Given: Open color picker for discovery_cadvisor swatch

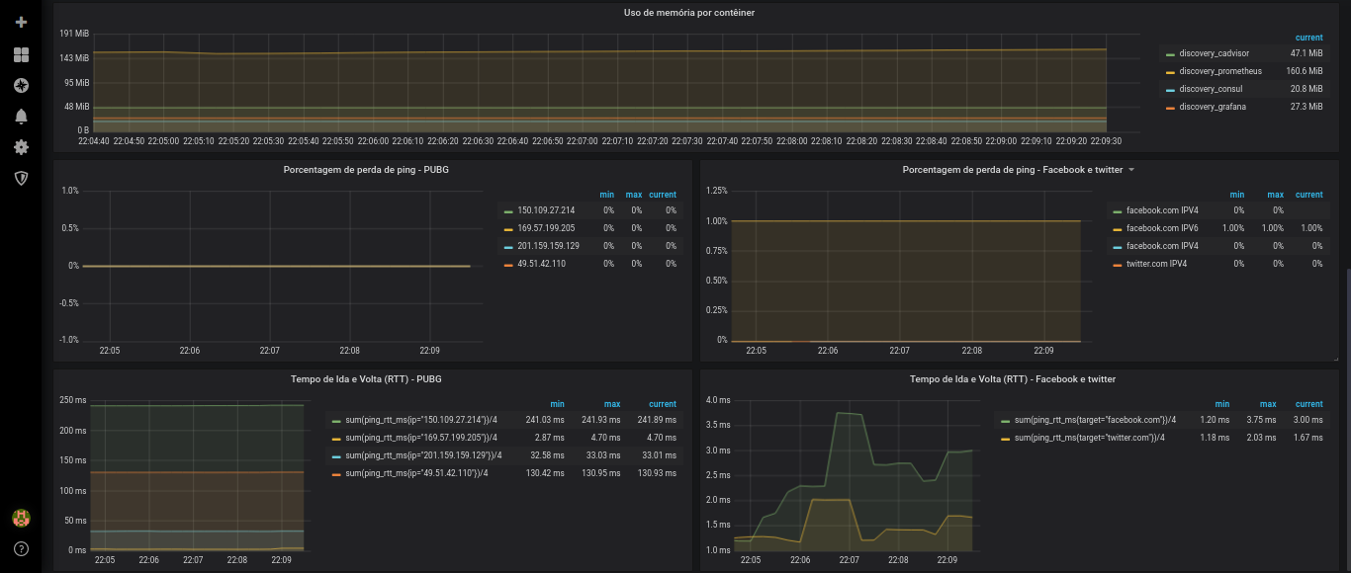Looking at the screenshot, I should (x=1170, y=54).
